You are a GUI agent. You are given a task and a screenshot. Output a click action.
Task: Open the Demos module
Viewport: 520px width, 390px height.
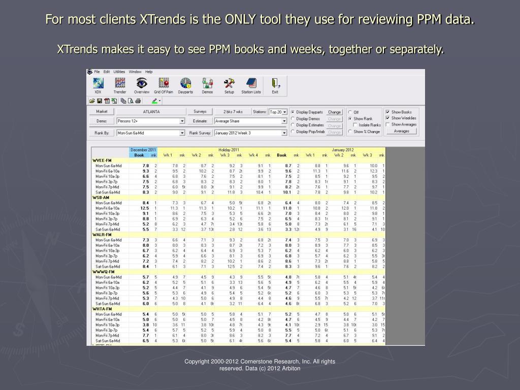207,85
